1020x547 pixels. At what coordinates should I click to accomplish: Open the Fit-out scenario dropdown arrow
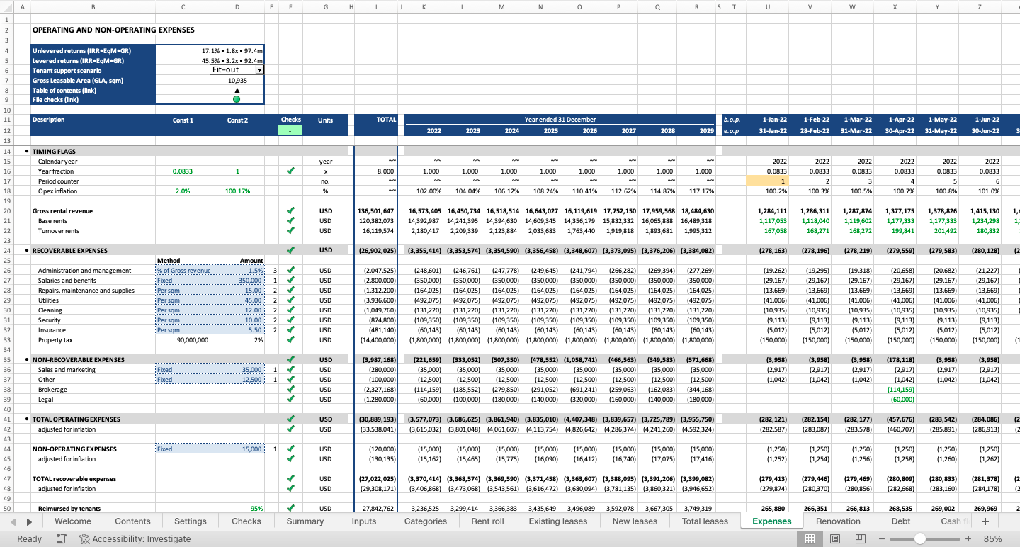pyautogui.click(x=259, y=70)
